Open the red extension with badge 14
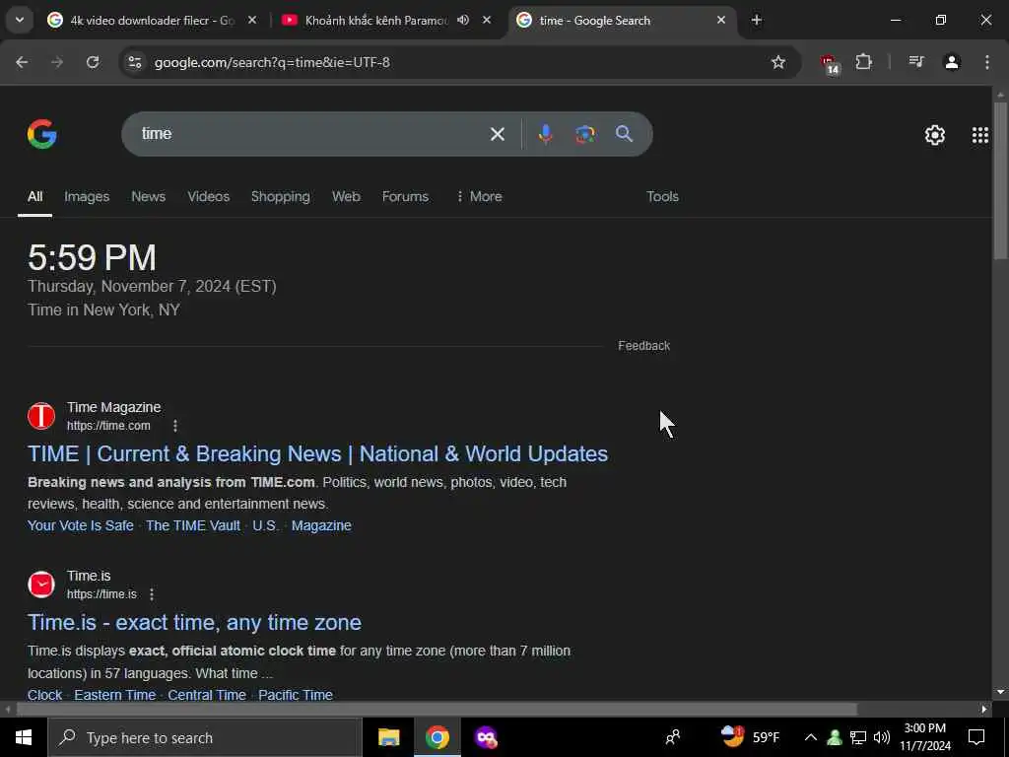 point(829,63)
